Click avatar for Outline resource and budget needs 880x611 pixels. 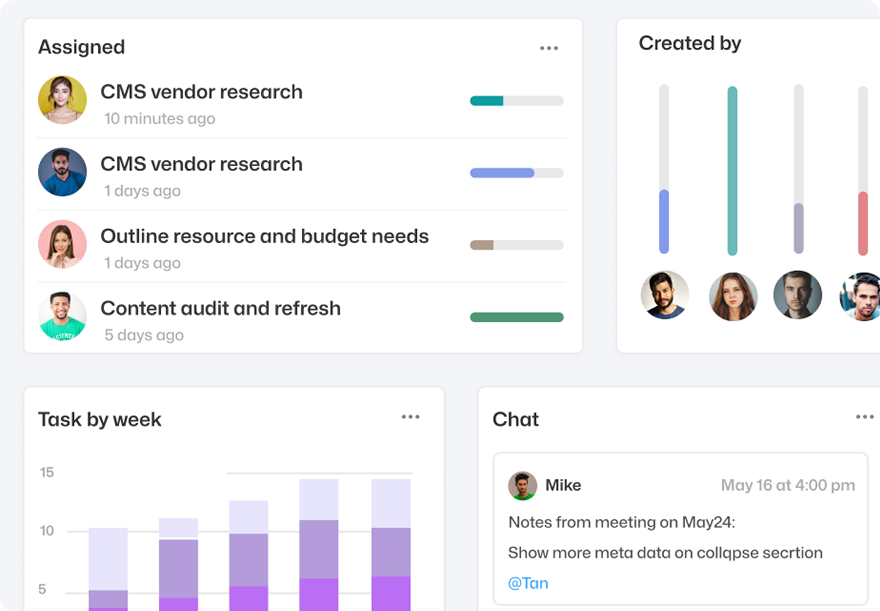(62, 244)
